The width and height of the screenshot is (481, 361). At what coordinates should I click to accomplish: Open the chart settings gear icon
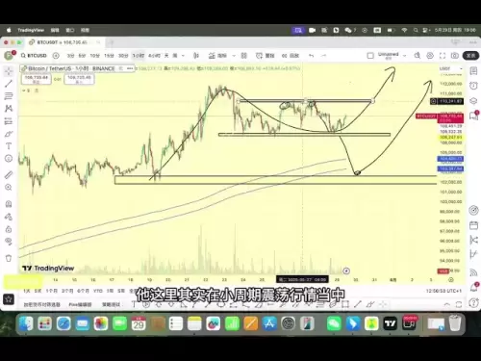tap(430, 56)
